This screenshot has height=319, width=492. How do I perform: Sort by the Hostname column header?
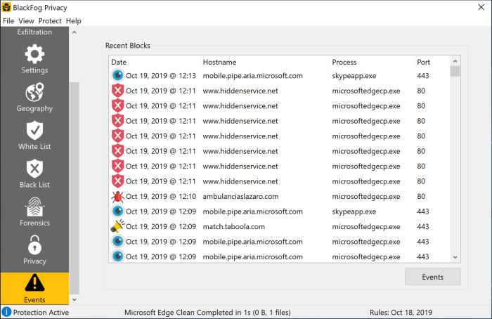tap(265, 62)
